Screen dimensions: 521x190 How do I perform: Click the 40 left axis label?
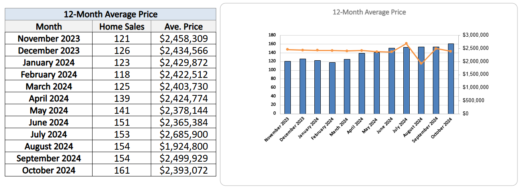coord(273,96)
